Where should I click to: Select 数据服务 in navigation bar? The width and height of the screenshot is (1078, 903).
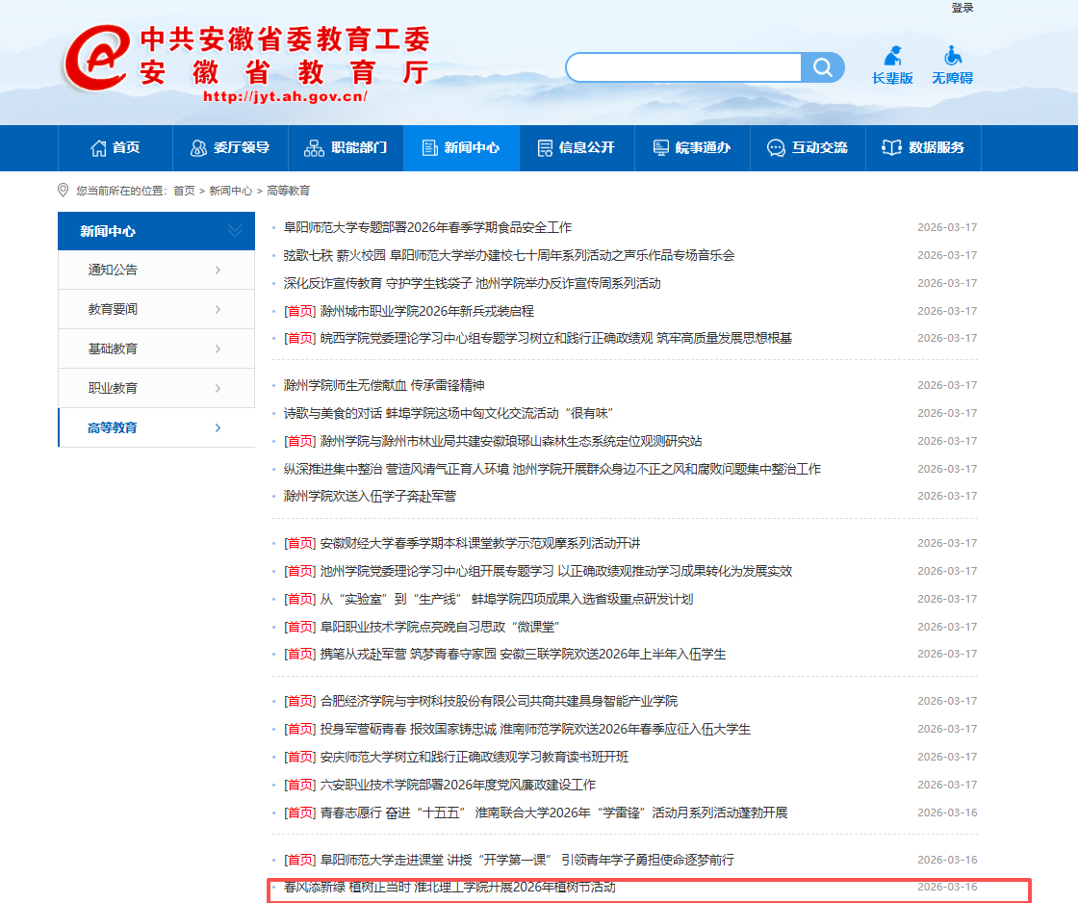[x=923, y=148]
